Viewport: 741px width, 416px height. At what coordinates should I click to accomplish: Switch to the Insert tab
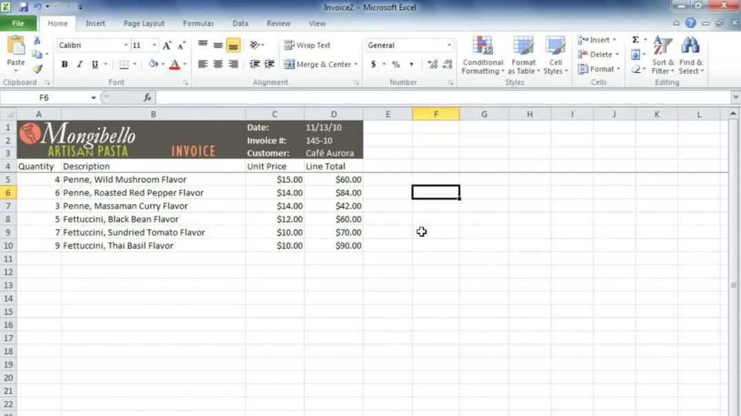click(x=96, y=23)
